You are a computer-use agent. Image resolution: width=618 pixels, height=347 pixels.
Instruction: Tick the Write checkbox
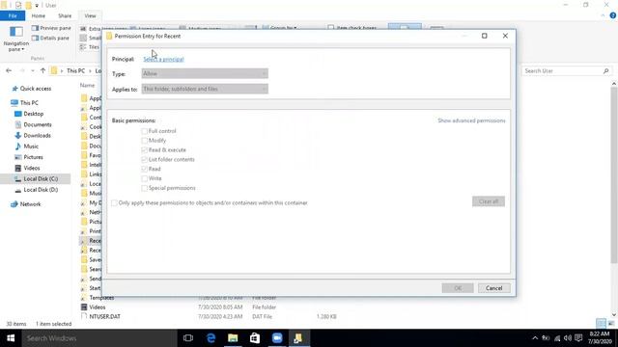(x=144, y=178)
